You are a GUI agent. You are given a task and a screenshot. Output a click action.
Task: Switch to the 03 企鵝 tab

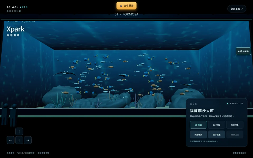[235, 125]
